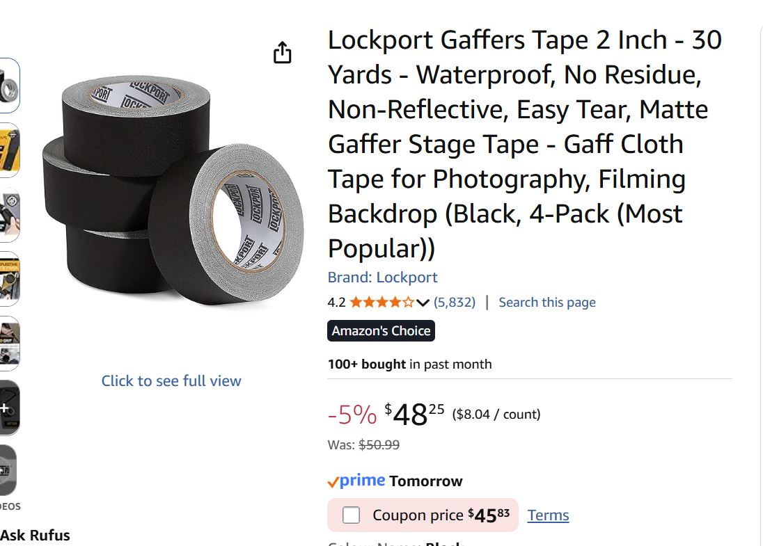This screenshot has height=546, width=763.
Task: Select the third product thumbnail
Action: point(9,214)
